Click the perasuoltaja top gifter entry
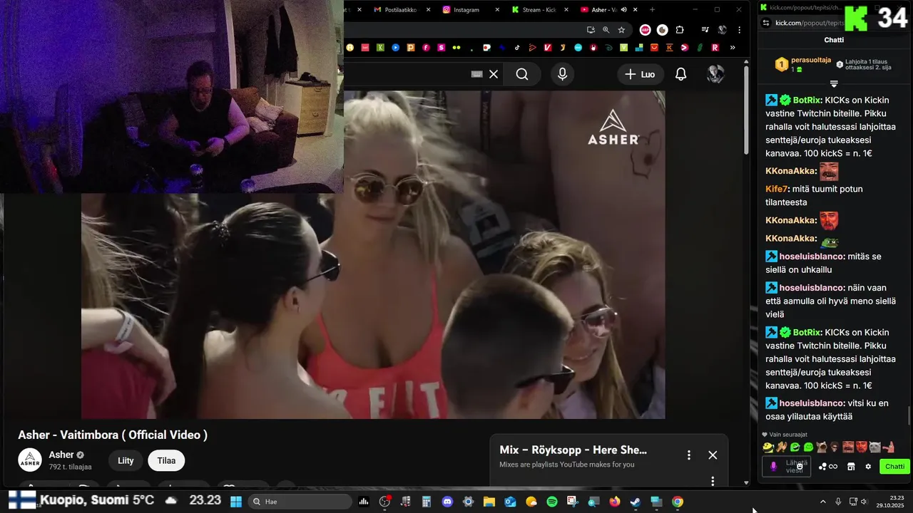This screenshot has width=913, height=513. (x=803, y=64)
